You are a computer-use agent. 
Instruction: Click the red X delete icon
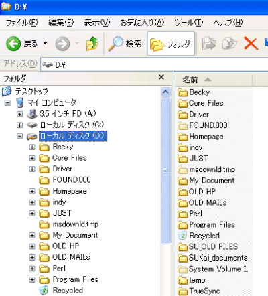251,44
